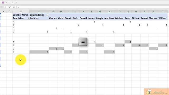Click the cell being edited containing the equals sign
169x95 pixels.
coord(92,42)
